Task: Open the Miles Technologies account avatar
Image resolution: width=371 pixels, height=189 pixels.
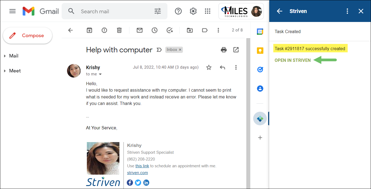Action: (256, 11)
